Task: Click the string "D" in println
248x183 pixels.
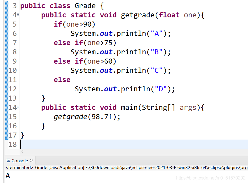Action: click(x=161, y=89)
